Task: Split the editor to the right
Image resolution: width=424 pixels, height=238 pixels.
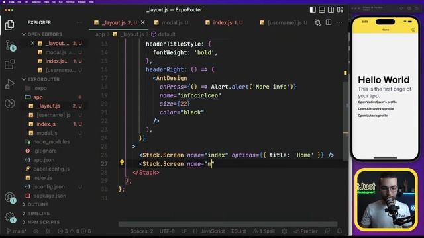Action: 329,22
